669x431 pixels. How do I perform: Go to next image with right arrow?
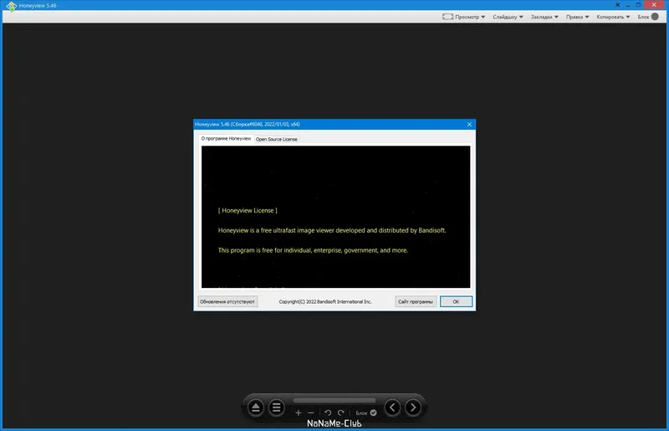(413, 408)
